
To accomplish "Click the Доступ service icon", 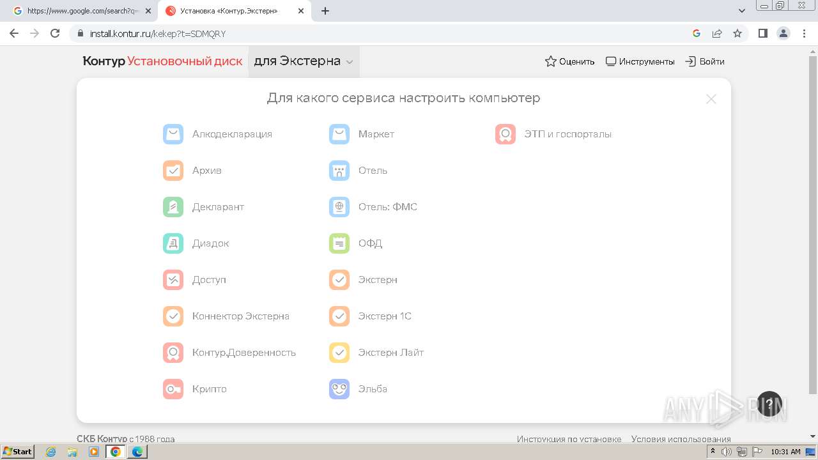I will tap(173, 280).
